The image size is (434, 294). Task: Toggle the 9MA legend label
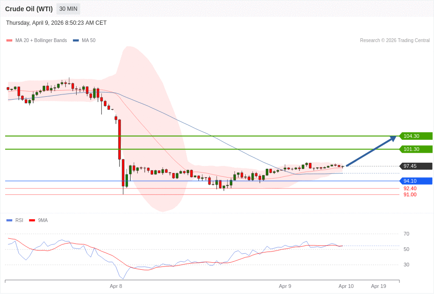pyautogui.click(x=43, y=220)
